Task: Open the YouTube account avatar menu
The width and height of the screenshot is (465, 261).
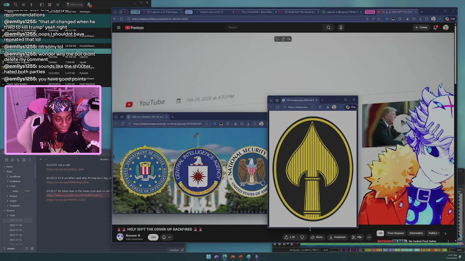Action: pos(446,28)
